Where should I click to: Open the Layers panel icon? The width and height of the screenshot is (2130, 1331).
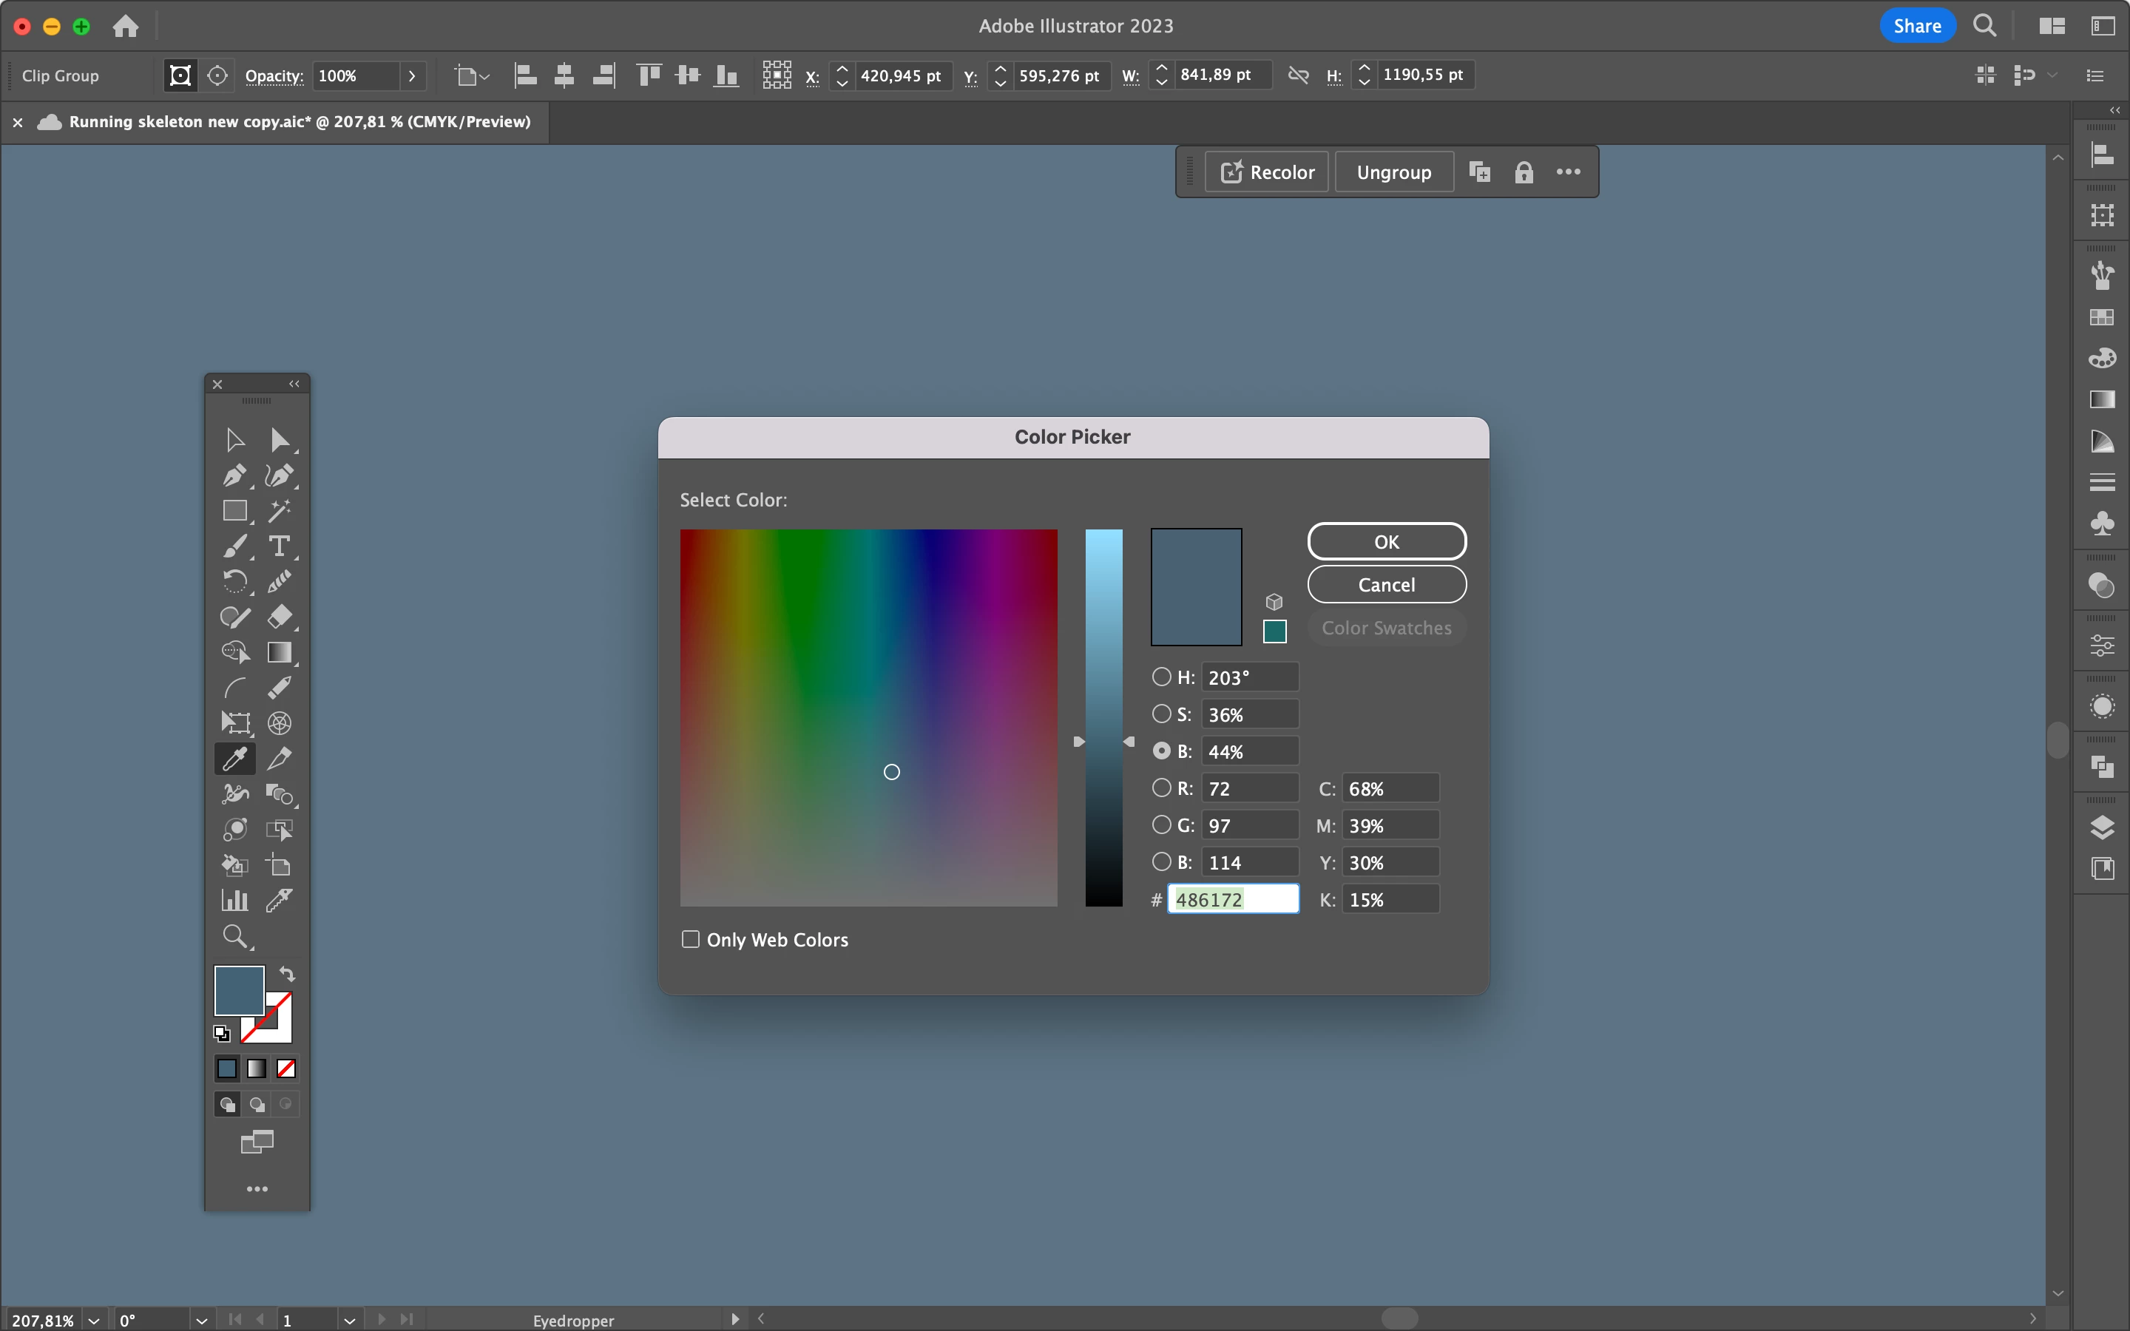click(x=2102, y=827)
